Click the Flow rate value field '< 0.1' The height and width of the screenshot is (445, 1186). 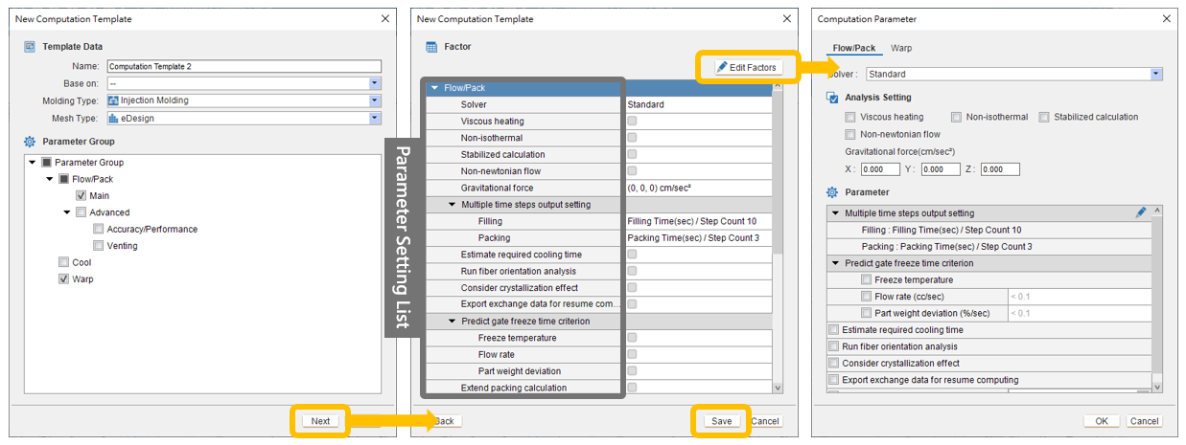pos(1078,297)
